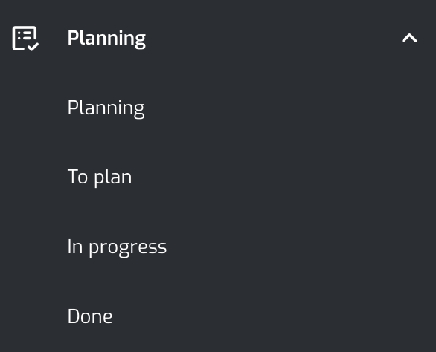
Task: Click the upward chevron beside Planning
Action: pos(409,38)
